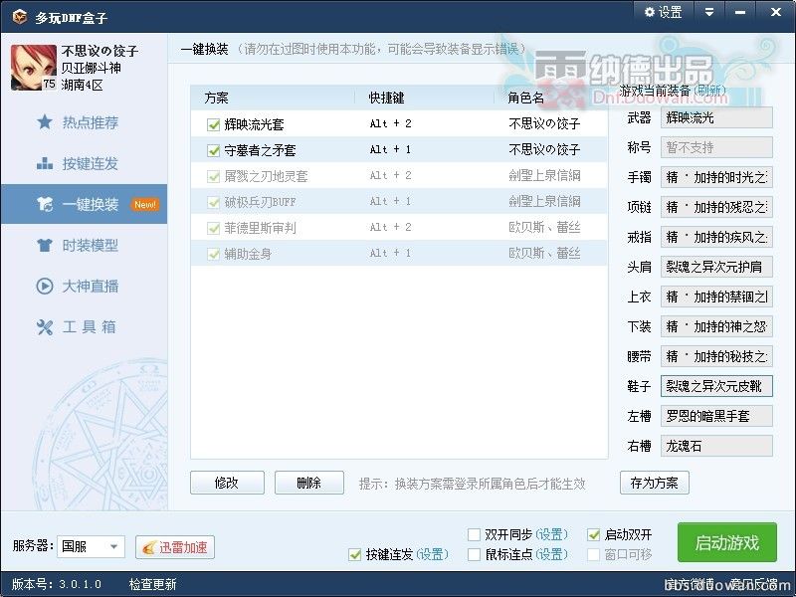Click the 多玩DNF盒子 logo icon
796x597 pixels.
tap(19, 17)
